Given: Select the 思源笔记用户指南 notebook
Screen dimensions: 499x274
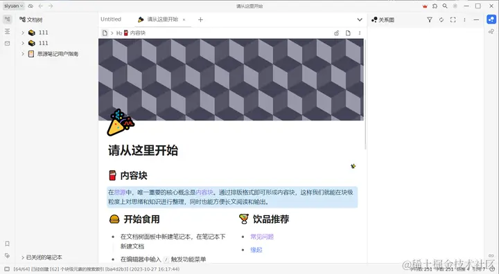Looking at the screenshot, I should point(58,54).
